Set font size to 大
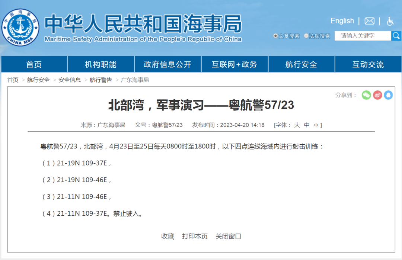This screenshot has width=402, height=260. [x=297, y=125]
